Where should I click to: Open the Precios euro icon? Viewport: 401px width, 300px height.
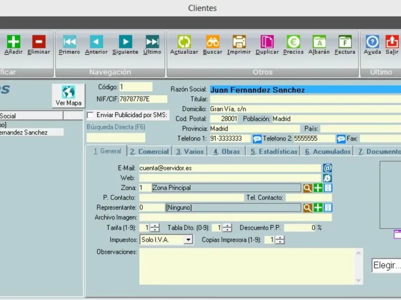(293, 41)
